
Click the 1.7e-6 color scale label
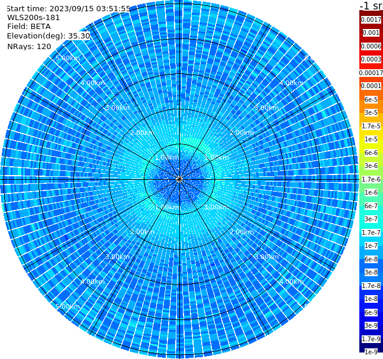(371, 179)
